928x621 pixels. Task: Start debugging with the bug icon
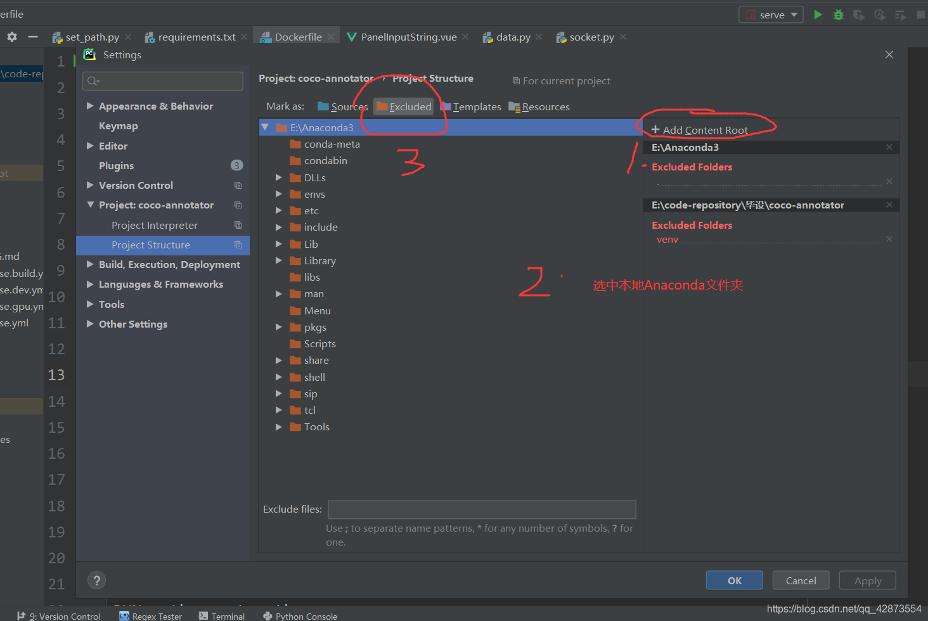point(838,14)
